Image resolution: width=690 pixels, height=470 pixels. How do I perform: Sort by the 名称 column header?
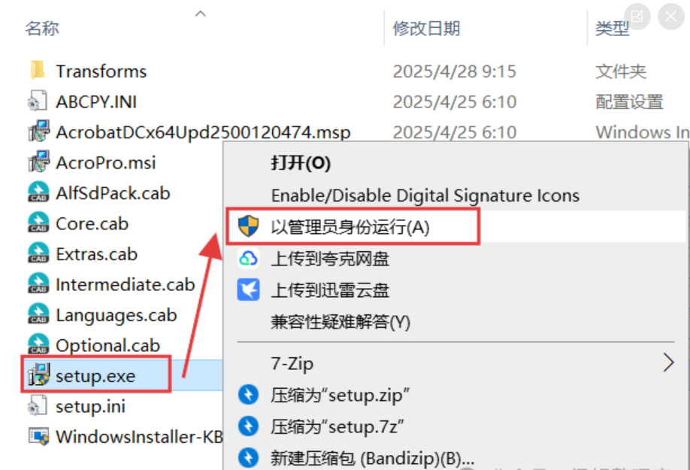point(42,29)
